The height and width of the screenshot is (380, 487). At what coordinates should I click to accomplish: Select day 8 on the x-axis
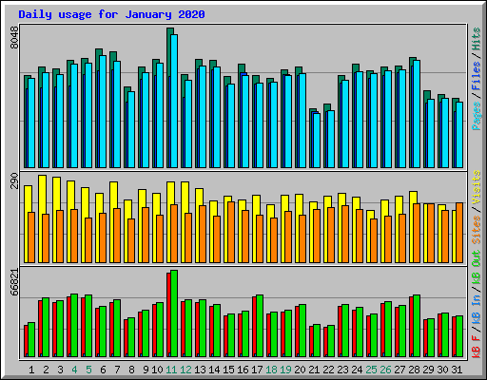click(131, 370)
